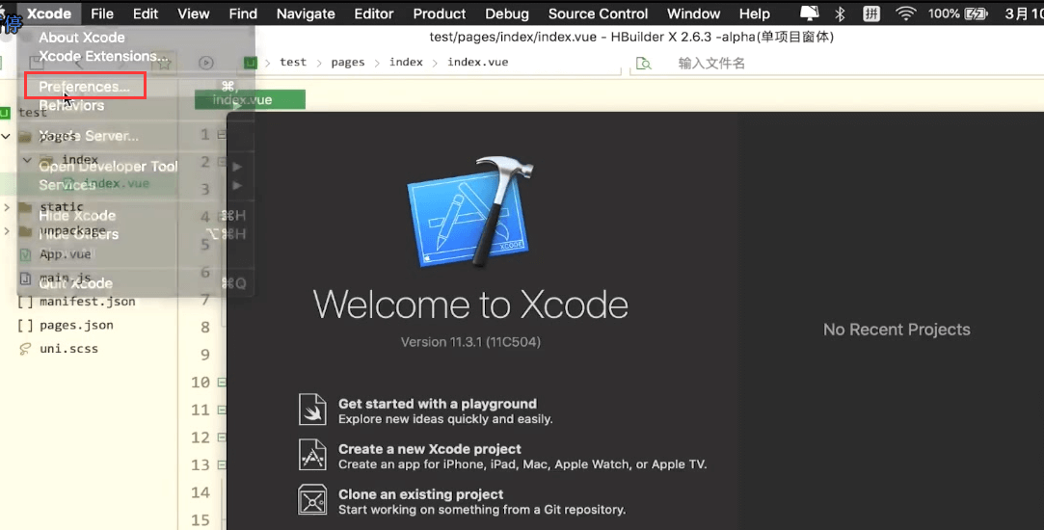Select Preferences... in the Xcode menu
1044x530 pixels.
pyautogui.click(x=85, y=87)
